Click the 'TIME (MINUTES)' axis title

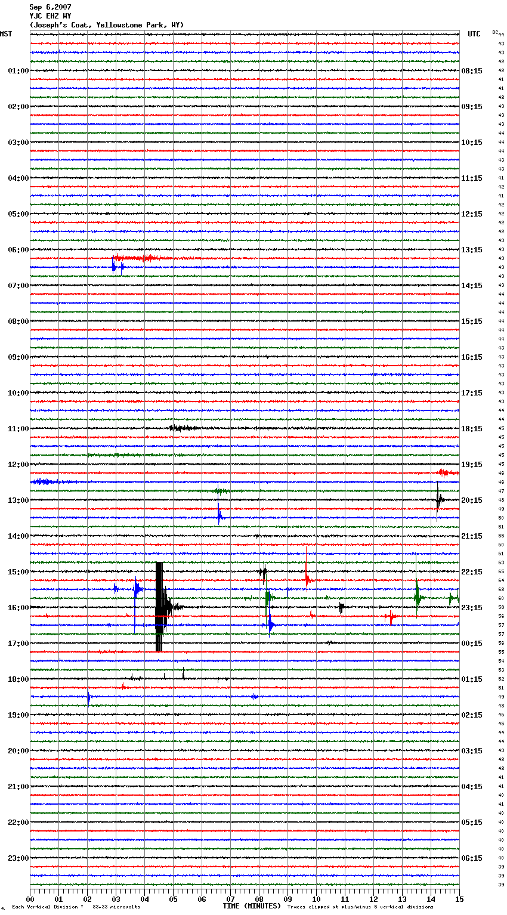click(x=252, y=906)
